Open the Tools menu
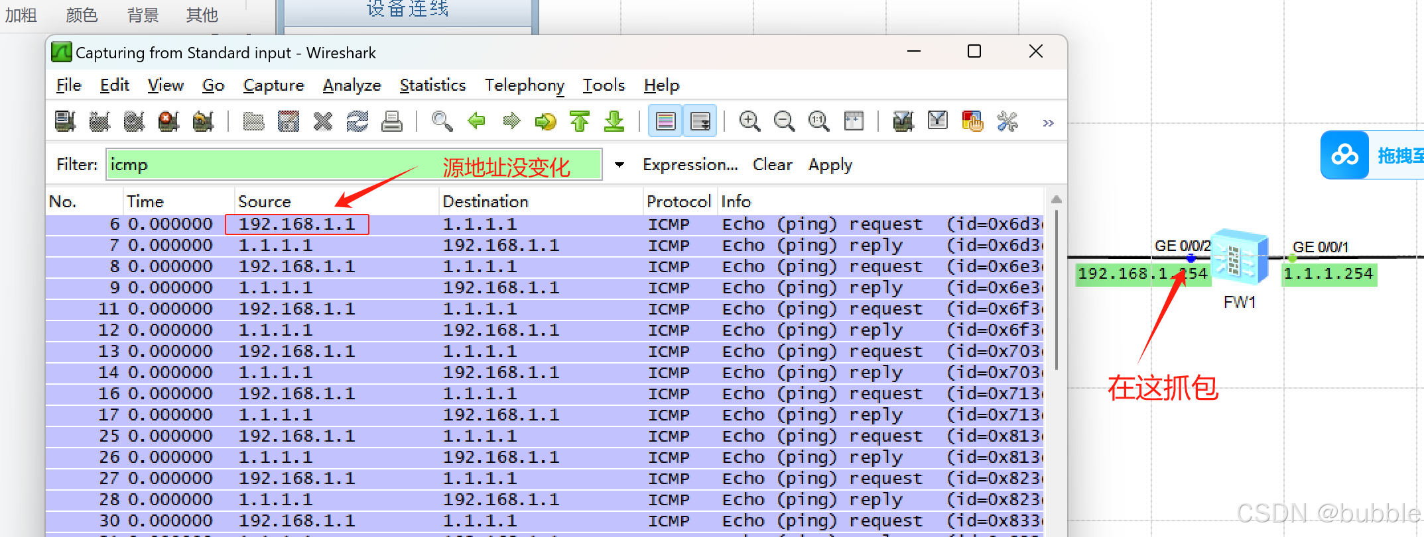The image size is (1424, 537). click(604, 85)
